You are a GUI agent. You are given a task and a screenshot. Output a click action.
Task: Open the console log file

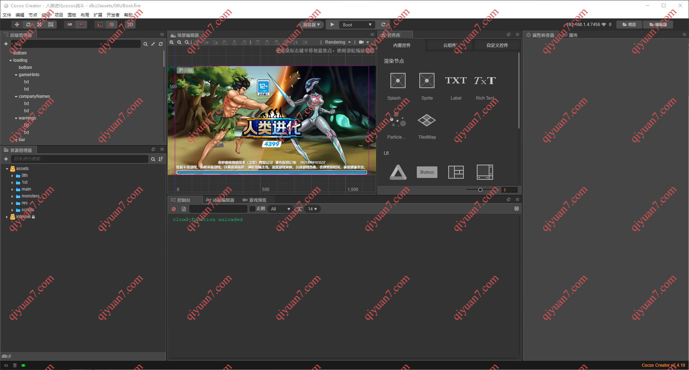(184, 209)
